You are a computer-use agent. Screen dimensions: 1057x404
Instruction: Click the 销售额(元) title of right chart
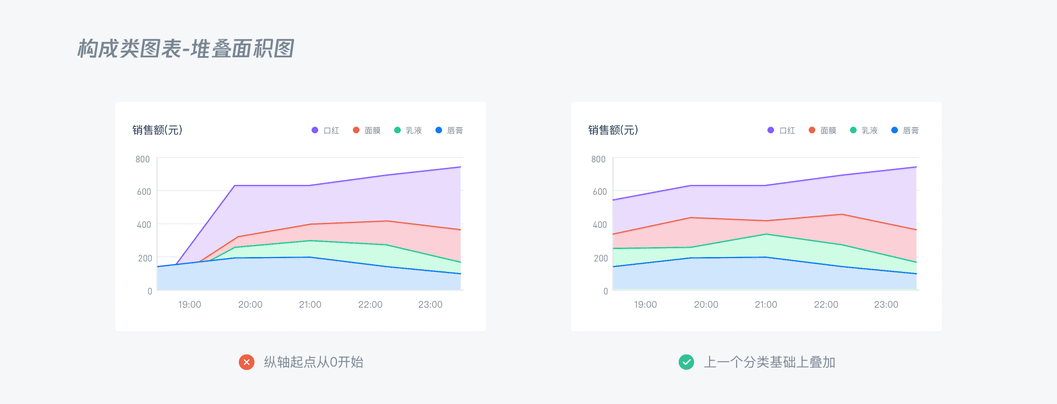coord(613,130)
